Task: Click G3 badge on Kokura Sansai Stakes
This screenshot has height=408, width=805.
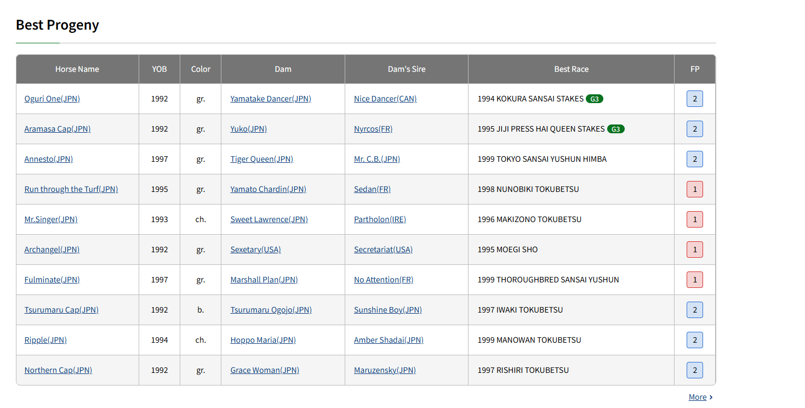Action: 595,99
